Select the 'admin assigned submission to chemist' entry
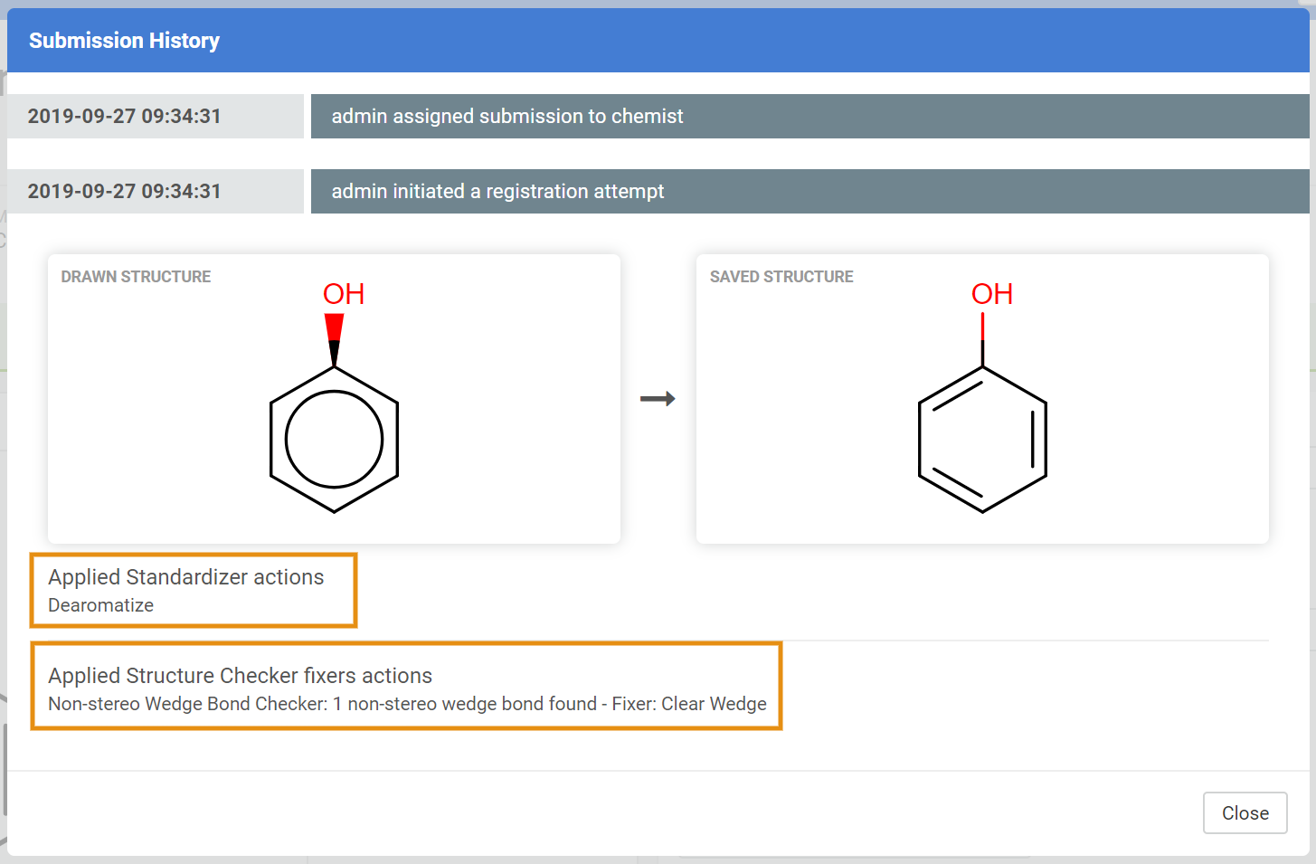The height and width of the screenshot is (864, 1316). click(x=507, y=117)
